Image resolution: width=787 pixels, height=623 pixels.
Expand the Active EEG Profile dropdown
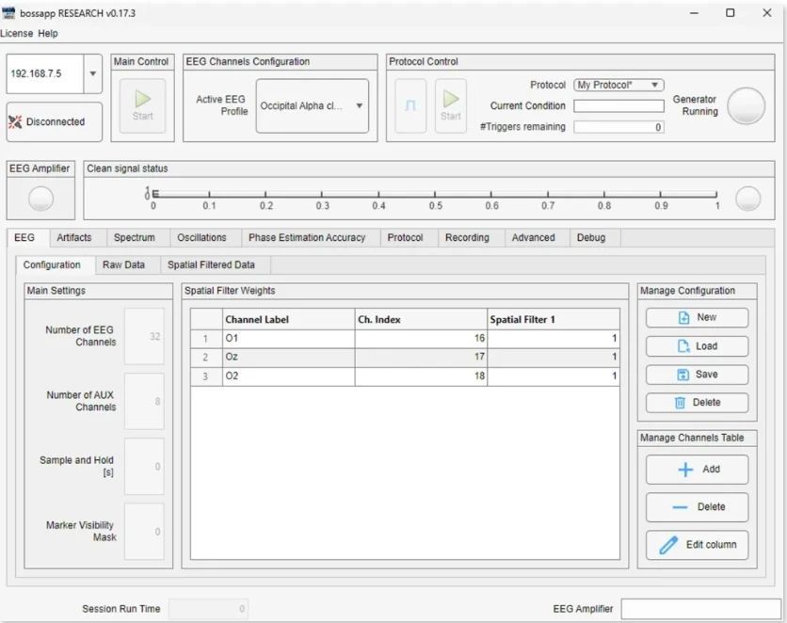[x=359, y=105]
